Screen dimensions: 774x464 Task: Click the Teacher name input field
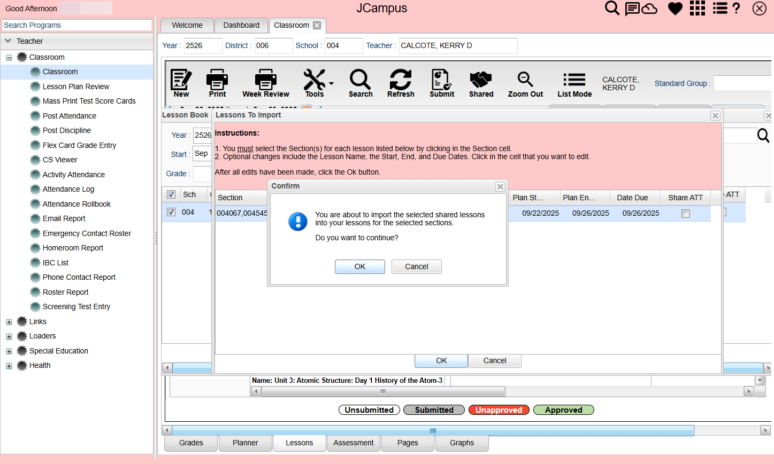[x=458, y=46]
